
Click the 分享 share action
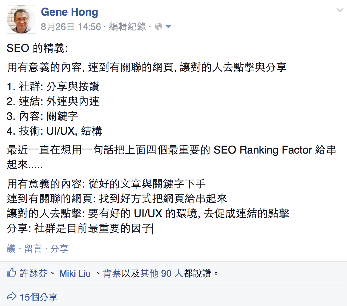pyautogui.click(x=59, y=249)
